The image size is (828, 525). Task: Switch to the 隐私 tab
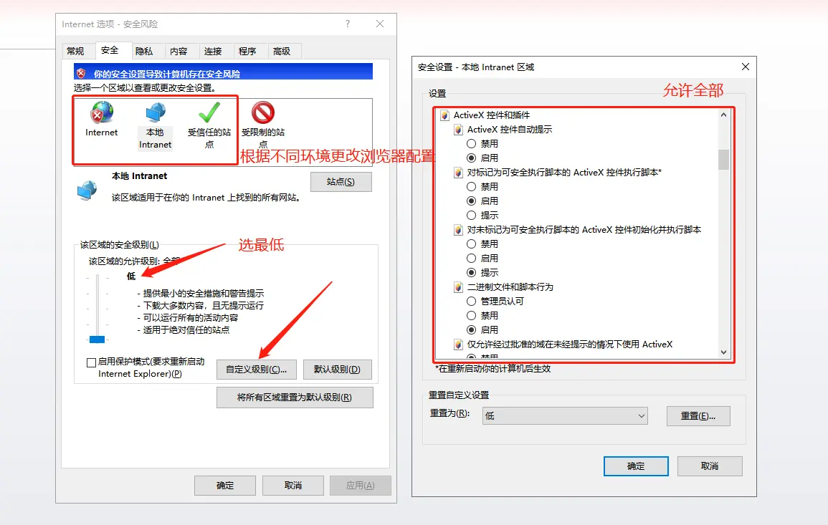144,51
